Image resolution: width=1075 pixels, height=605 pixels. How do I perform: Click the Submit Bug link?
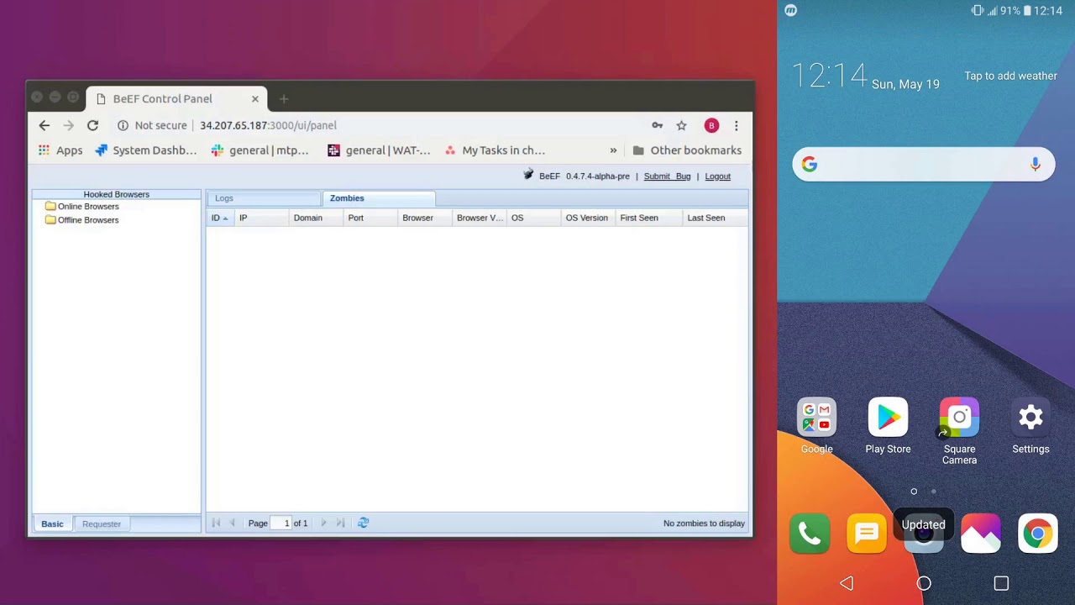coord(667,176)
